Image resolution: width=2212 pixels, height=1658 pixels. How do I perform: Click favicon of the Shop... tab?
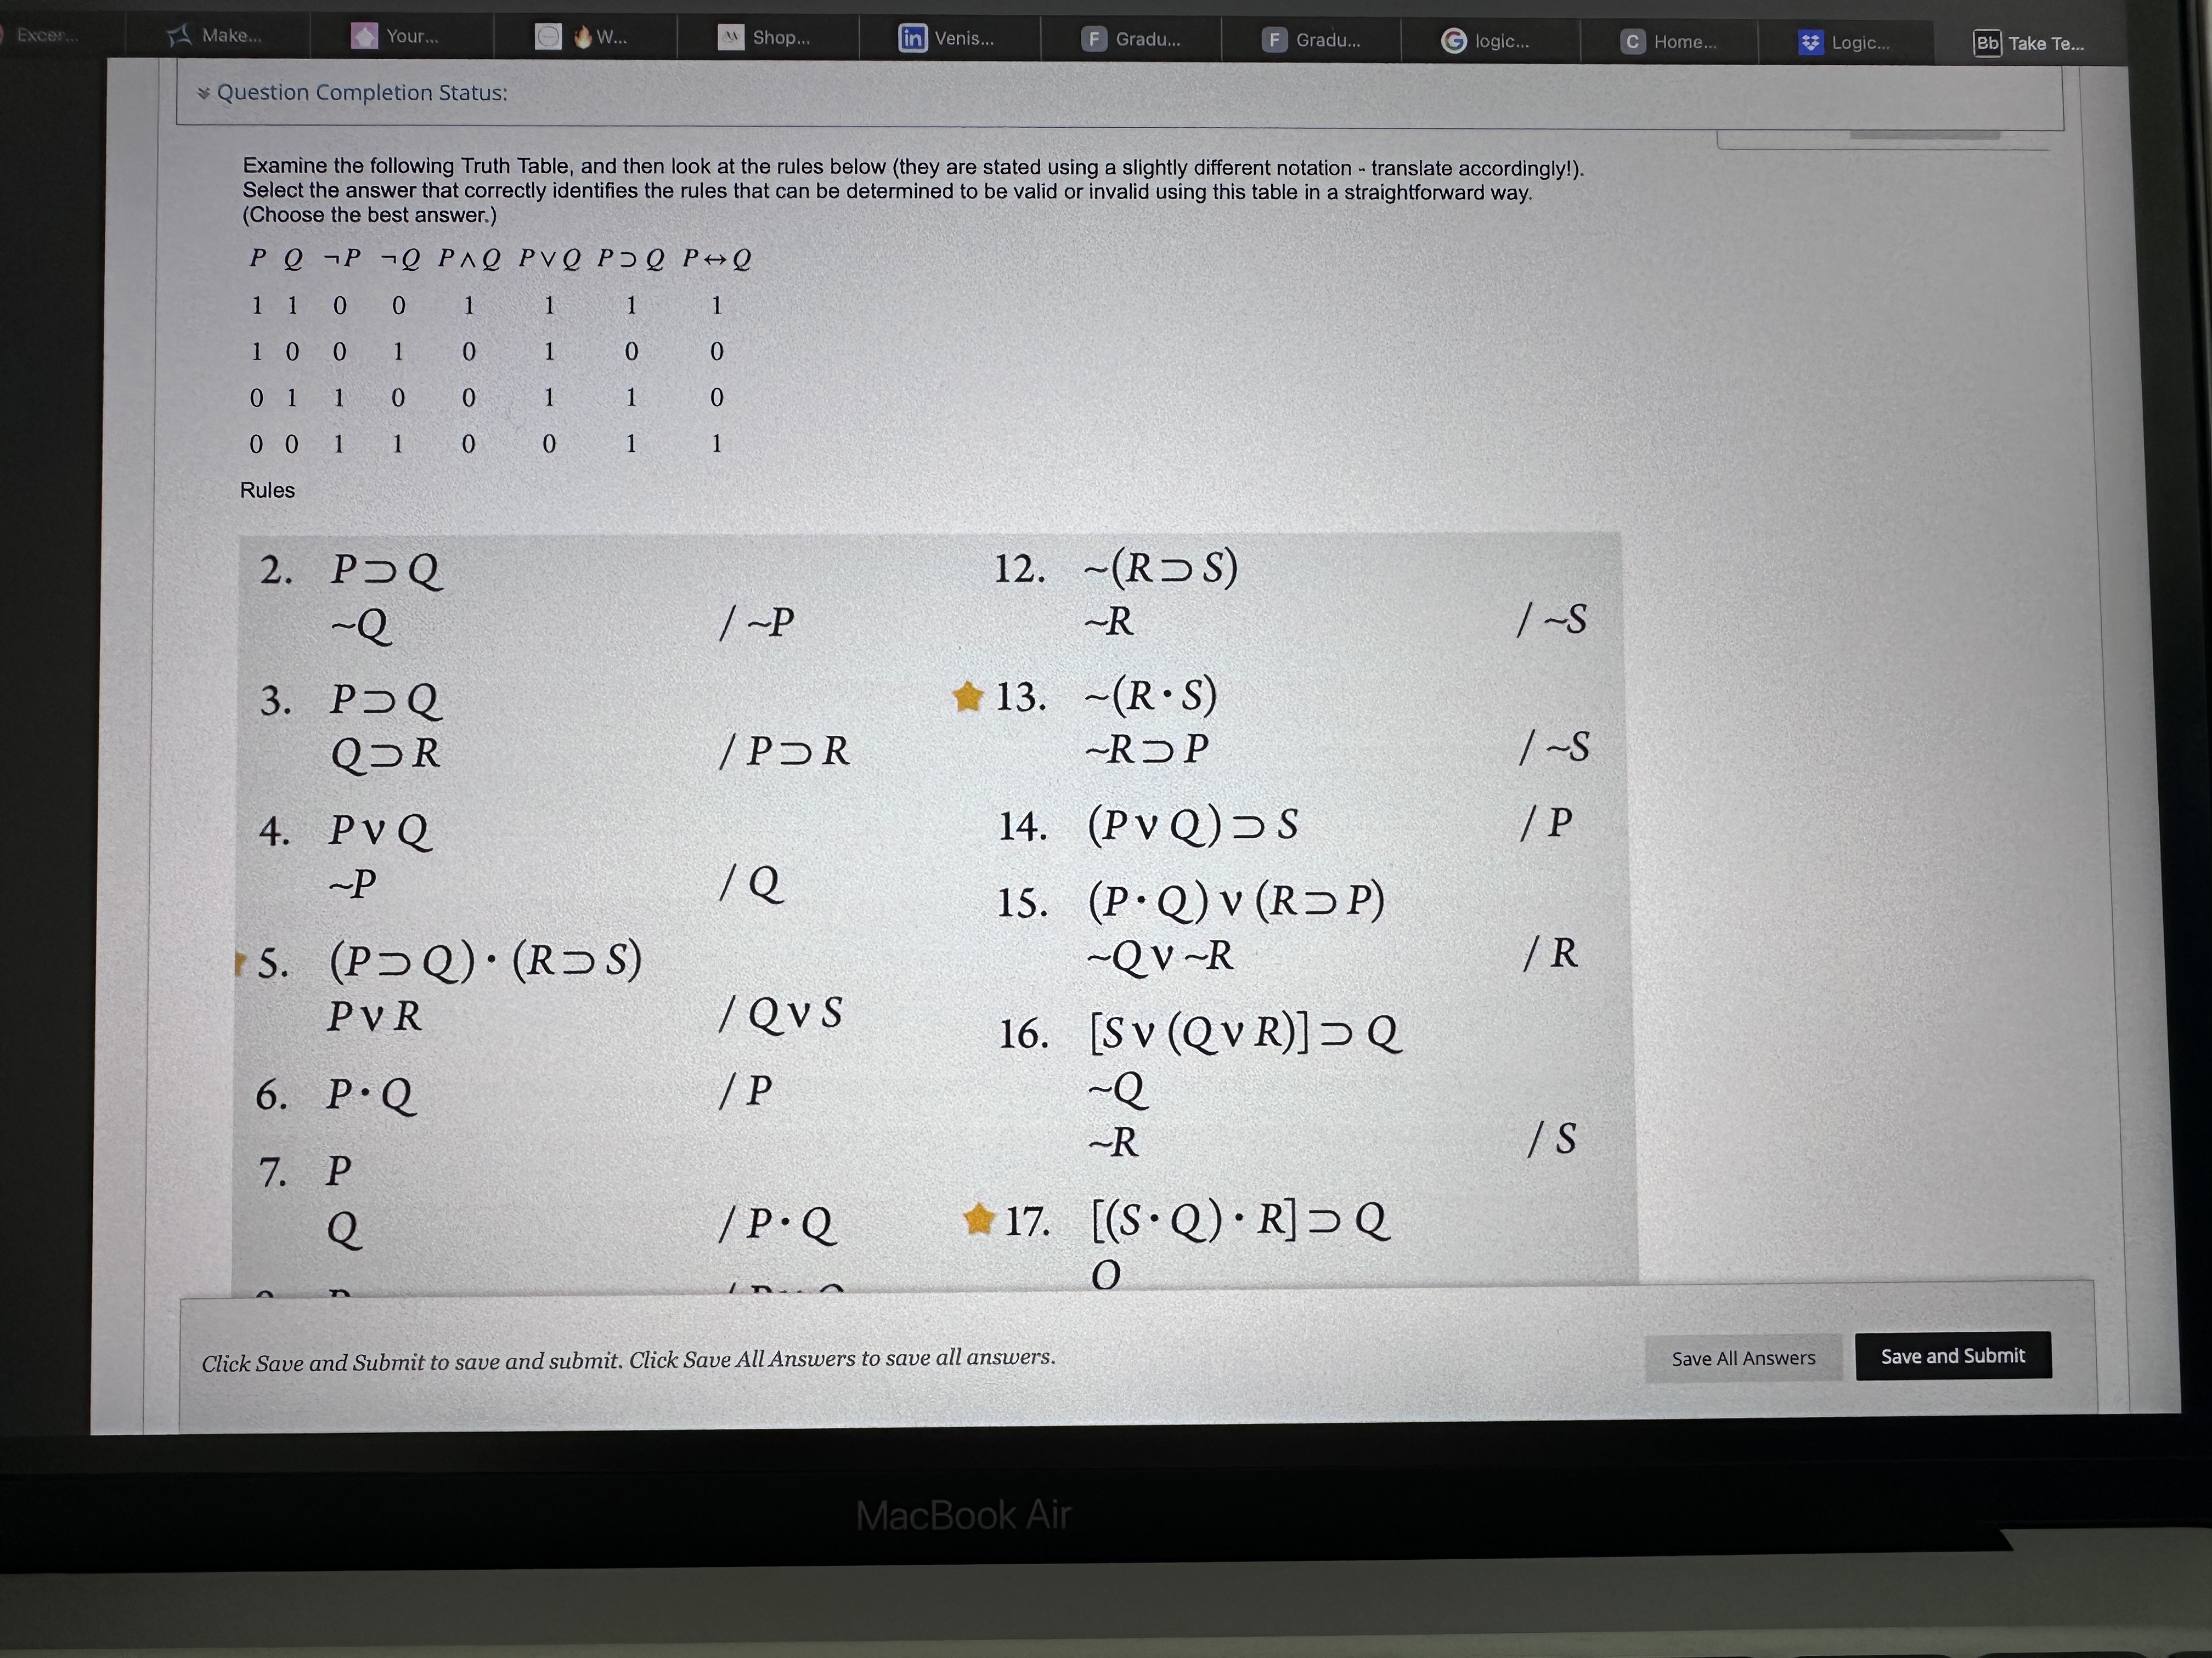coord(731,38)
